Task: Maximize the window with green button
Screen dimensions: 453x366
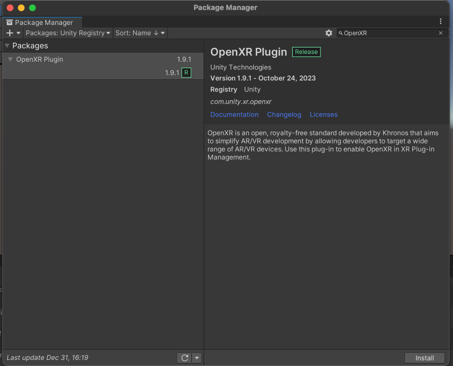Action: pyautogui.click(x=32, y=8)
